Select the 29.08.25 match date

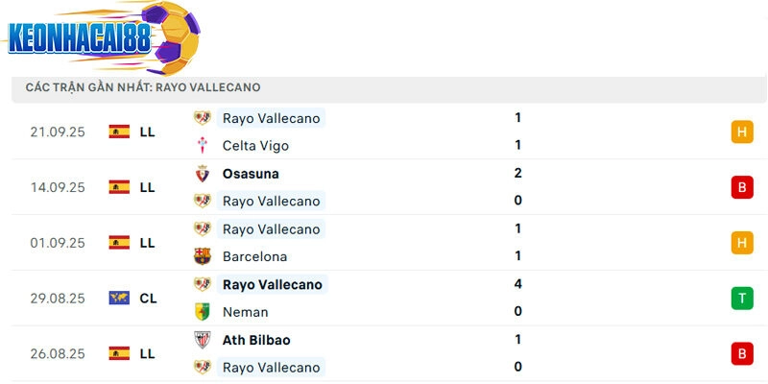(x=58, y=299)
